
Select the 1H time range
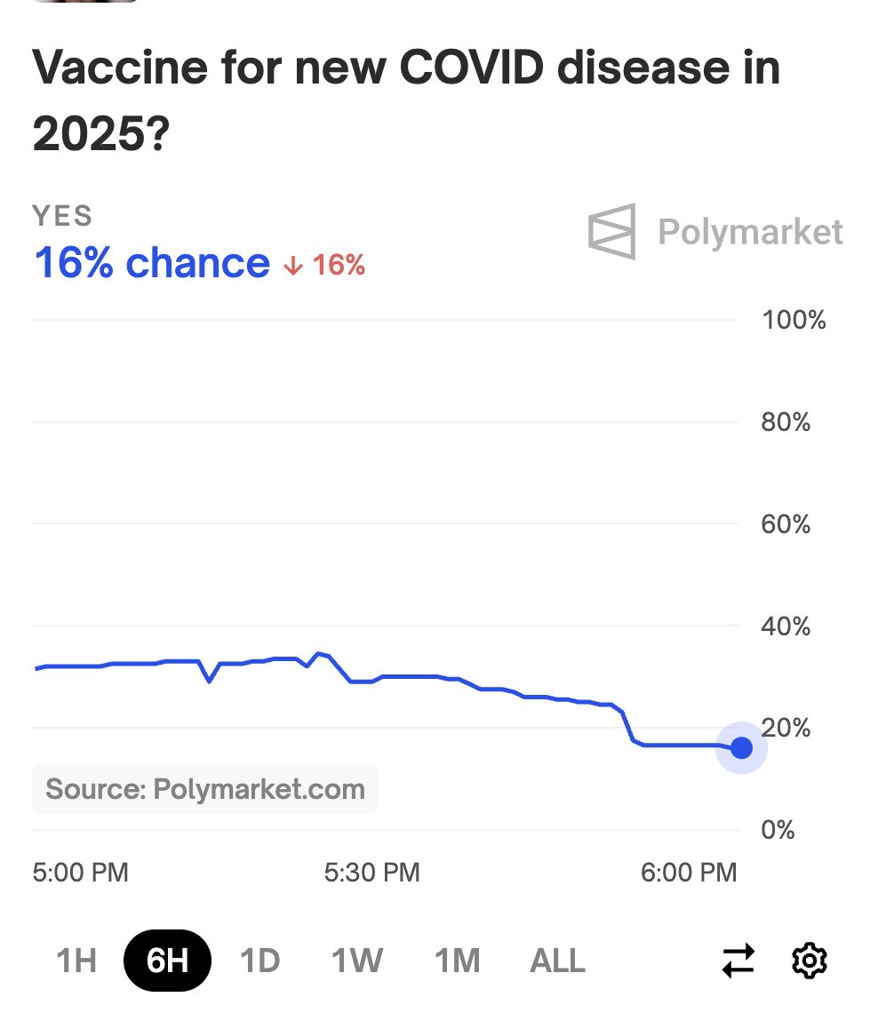click(x=76, y=960)
